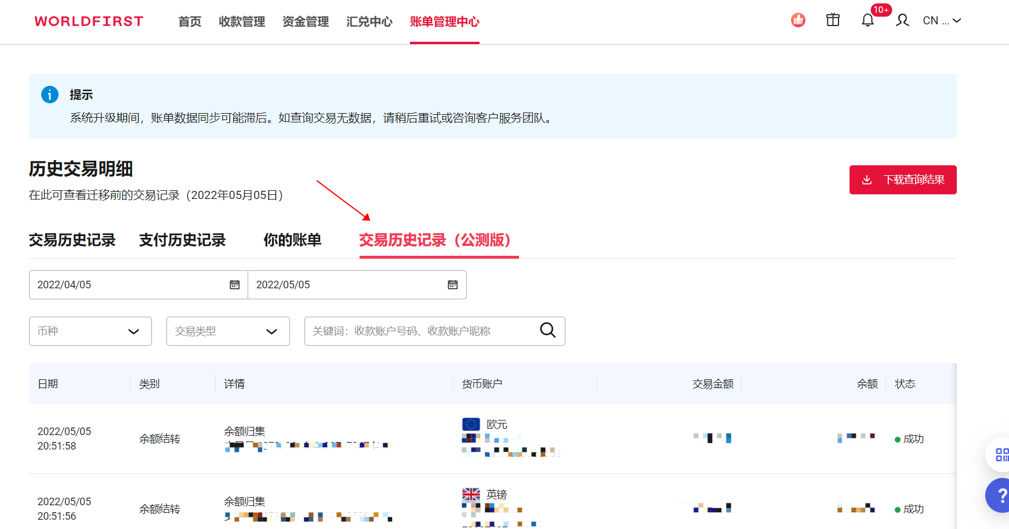Switch to the 支付历史记录 tab

point(182,240)
